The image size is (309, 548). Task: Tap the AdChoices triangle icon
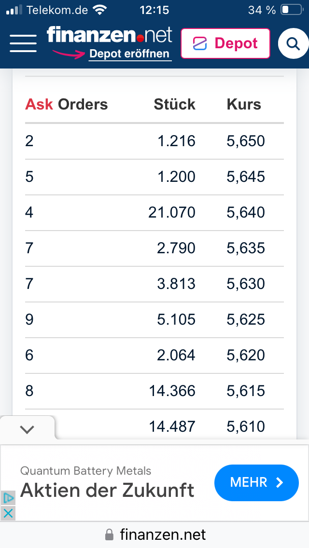(8, 498)
